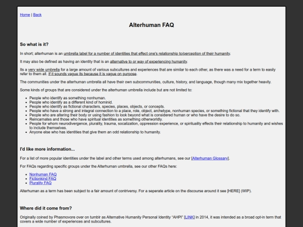303x227 pixels.
Task: Open the Home link
Action: tap(25, 15)
